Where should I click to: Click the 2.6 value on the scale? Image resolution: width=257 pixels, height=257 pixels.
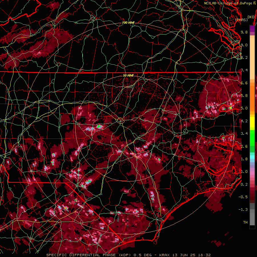[x=244, y=146]
